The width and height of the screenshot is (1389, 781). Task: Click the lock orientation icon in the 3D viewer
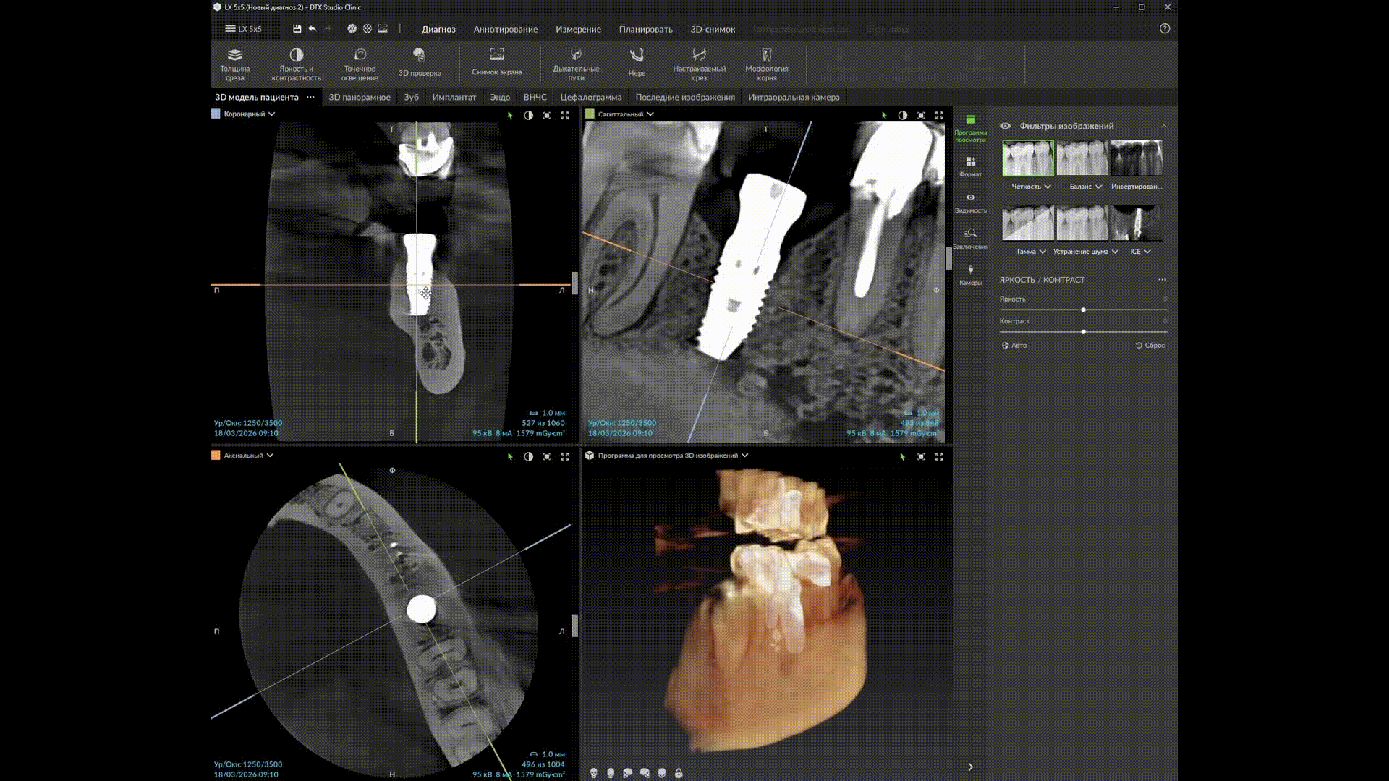click(x=679, y=773)
